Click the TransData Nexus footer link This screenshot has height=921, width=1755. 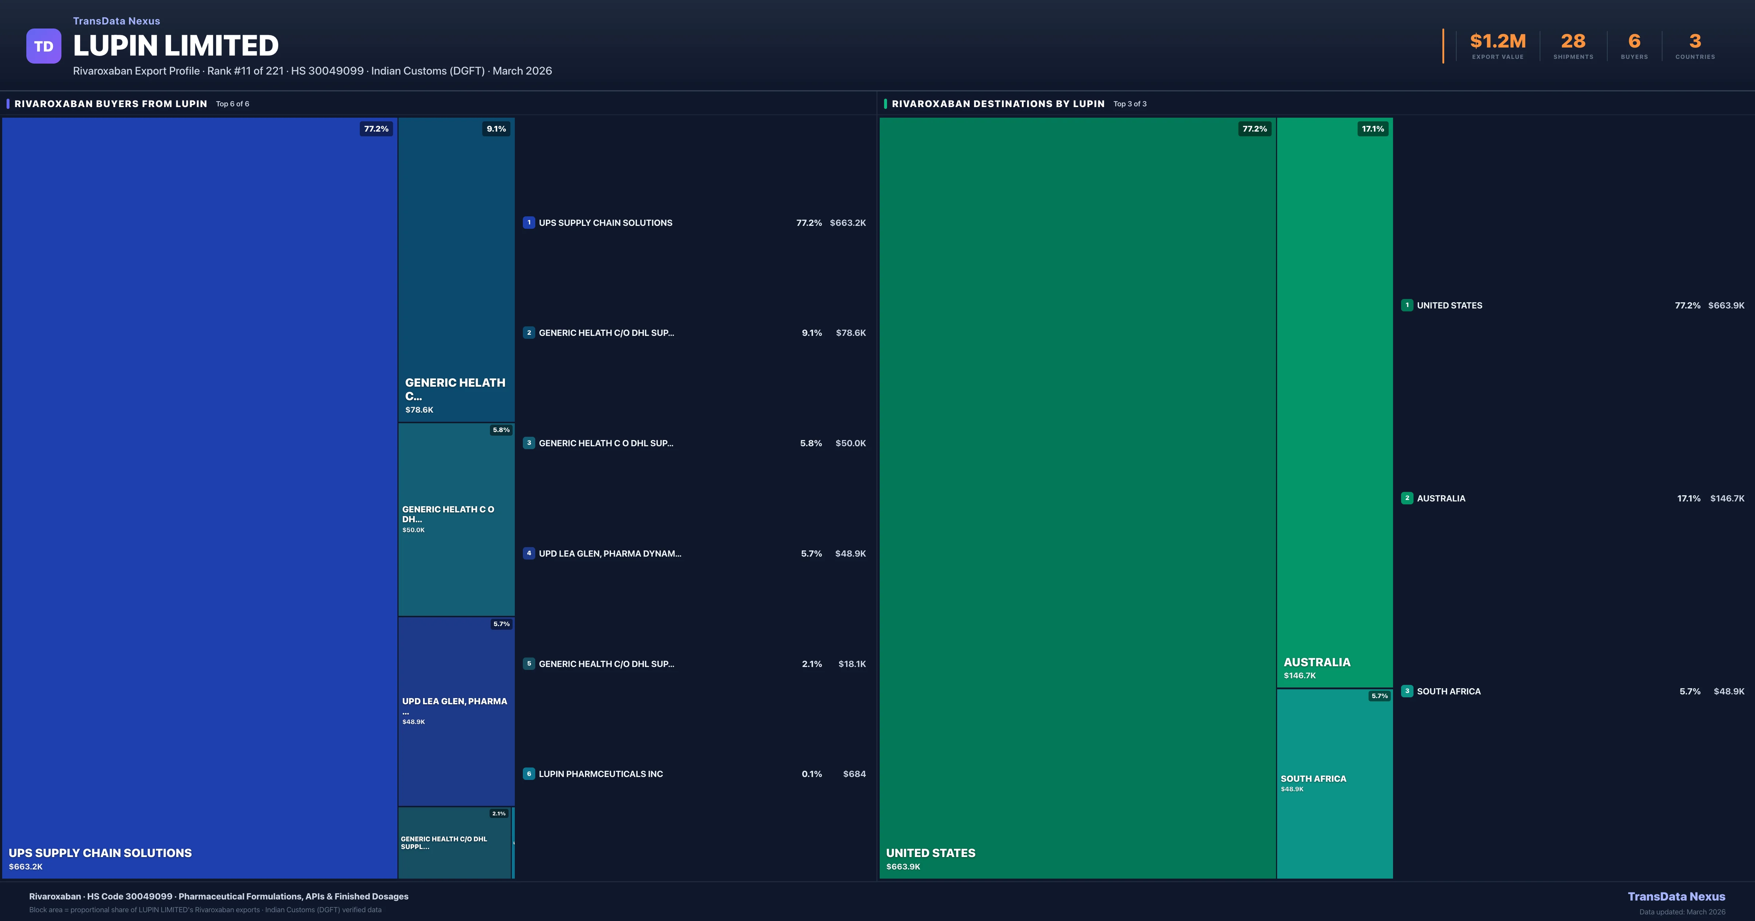click(x=1676, y=897)
